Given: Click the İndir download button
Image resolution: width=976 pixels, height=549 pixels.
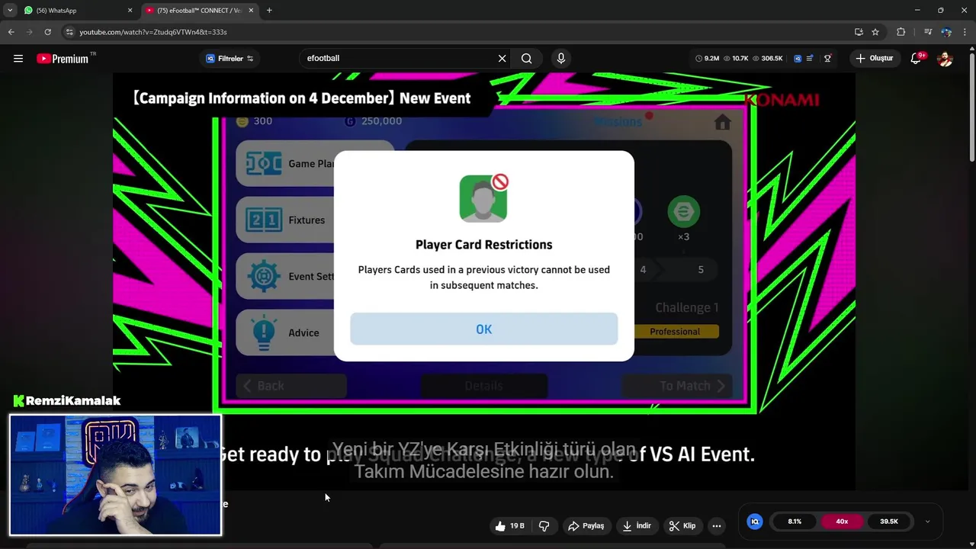Looking at the screenshot, I should pyautogui.click(x=637, y=525).
